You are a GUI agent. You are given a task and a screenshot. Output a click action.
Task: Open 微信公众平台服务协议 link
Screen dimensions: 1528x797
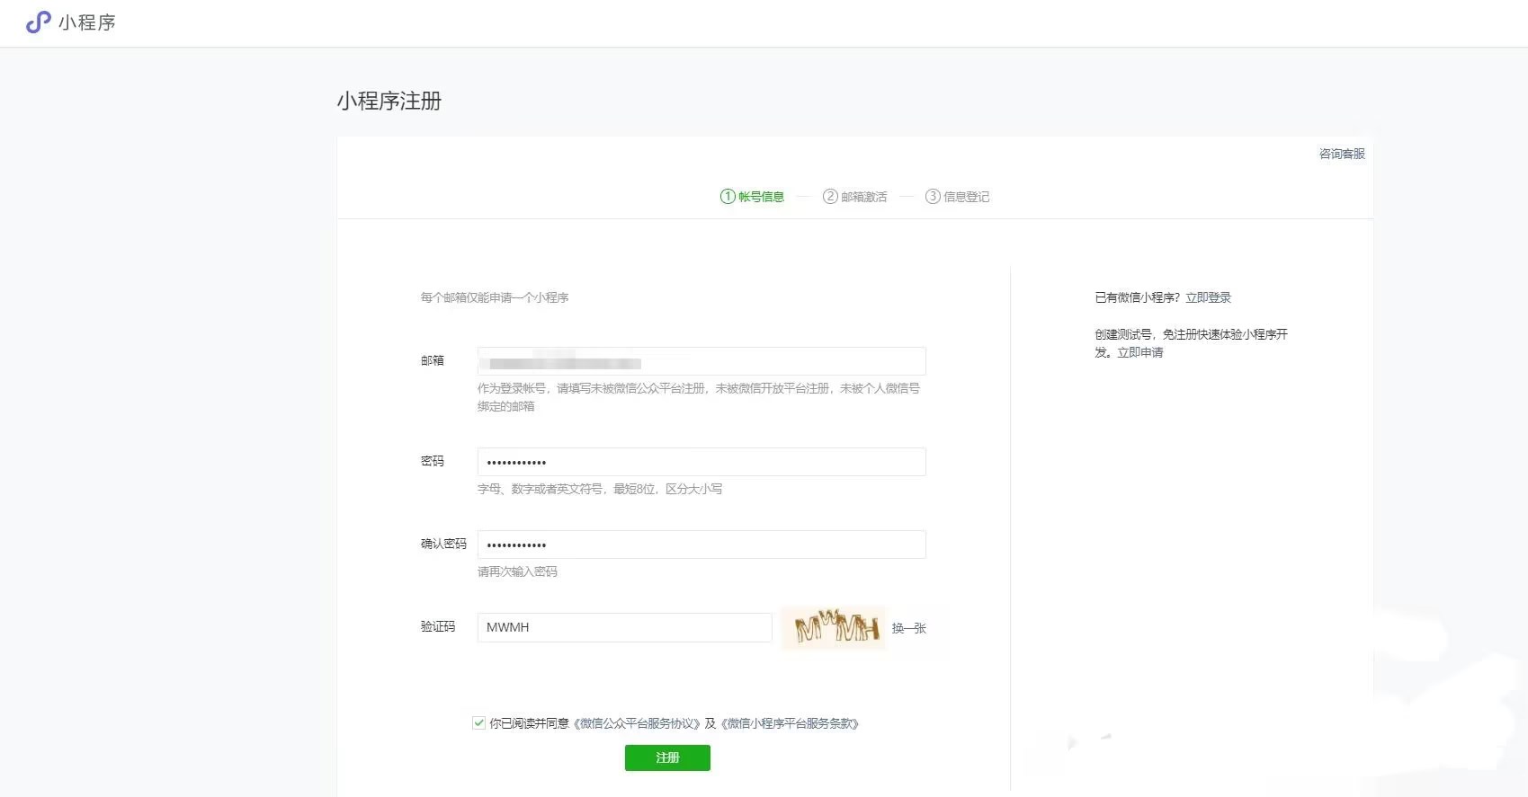coord(637,723)
